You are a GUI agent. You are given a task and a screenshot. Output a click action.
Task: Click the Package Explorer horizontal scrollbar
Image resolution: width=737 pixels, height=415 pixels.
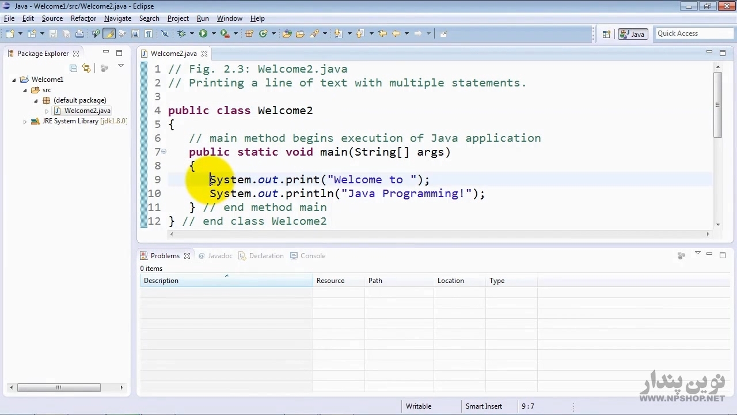coord(59,387)
